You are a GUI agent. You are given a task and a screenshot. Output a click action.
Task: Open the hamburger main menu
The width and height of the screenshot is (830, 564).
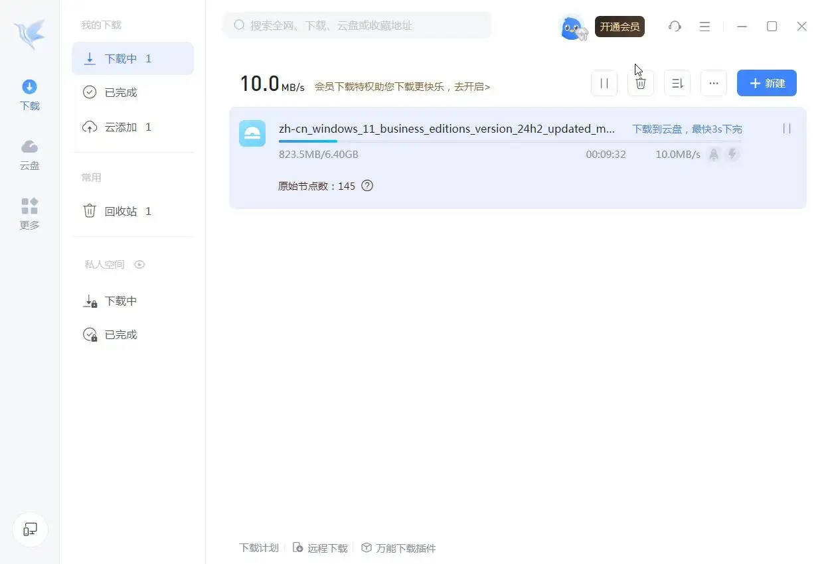[x=705, y=27]
